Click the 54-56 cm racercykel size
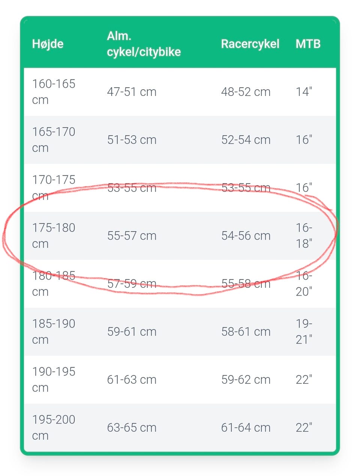Viewport: 360px width, 476px height. [246, 236]
